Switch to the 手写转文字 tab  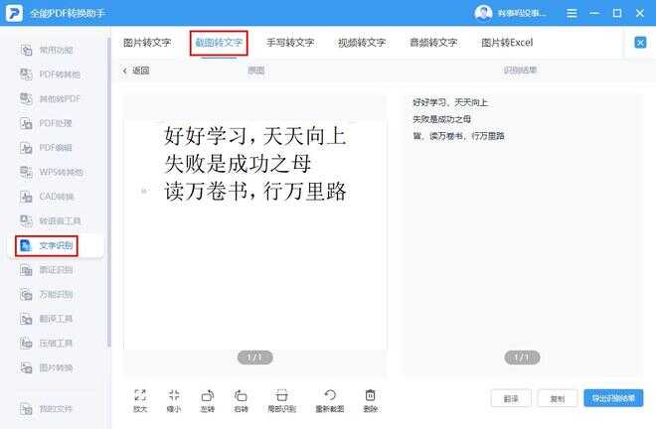pyautogui.click(x=290, y=43)
